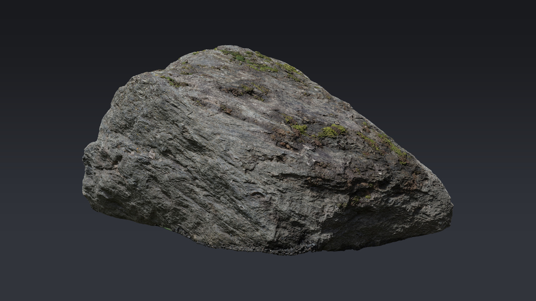This screenshot has width=536, height=301.
Task: Select the bright green moss patch on the rock's right slope
Action: tap(332, 131)
